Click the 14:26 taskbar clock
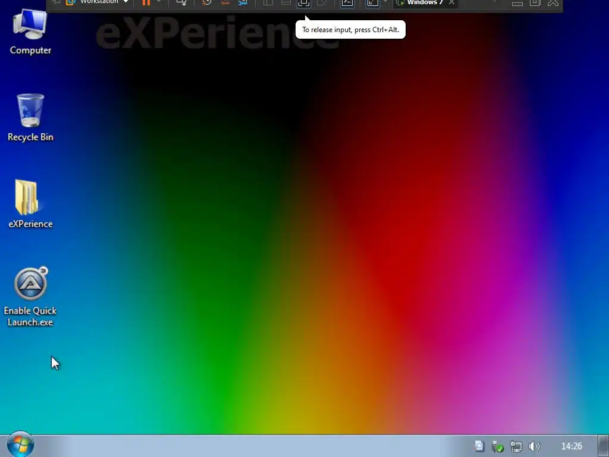The width and height of the screenshot is (609, 457). pos(572,446)
